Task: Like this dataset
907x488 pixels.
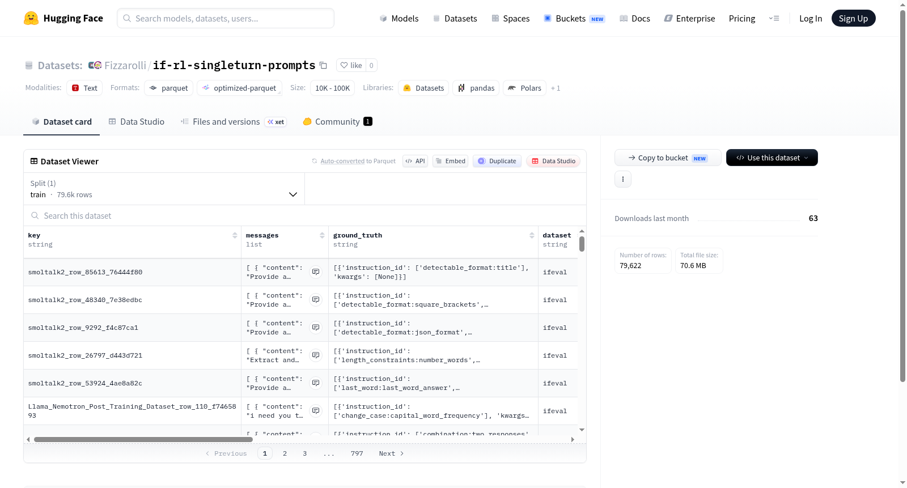Action: (351, 65)
